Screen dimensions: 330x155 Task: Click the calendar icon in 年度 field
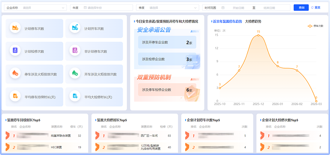tap(85, 7)
